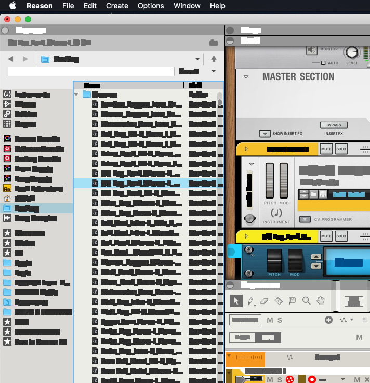
Task: Select the Pencil tool
Action: (251, 301)
